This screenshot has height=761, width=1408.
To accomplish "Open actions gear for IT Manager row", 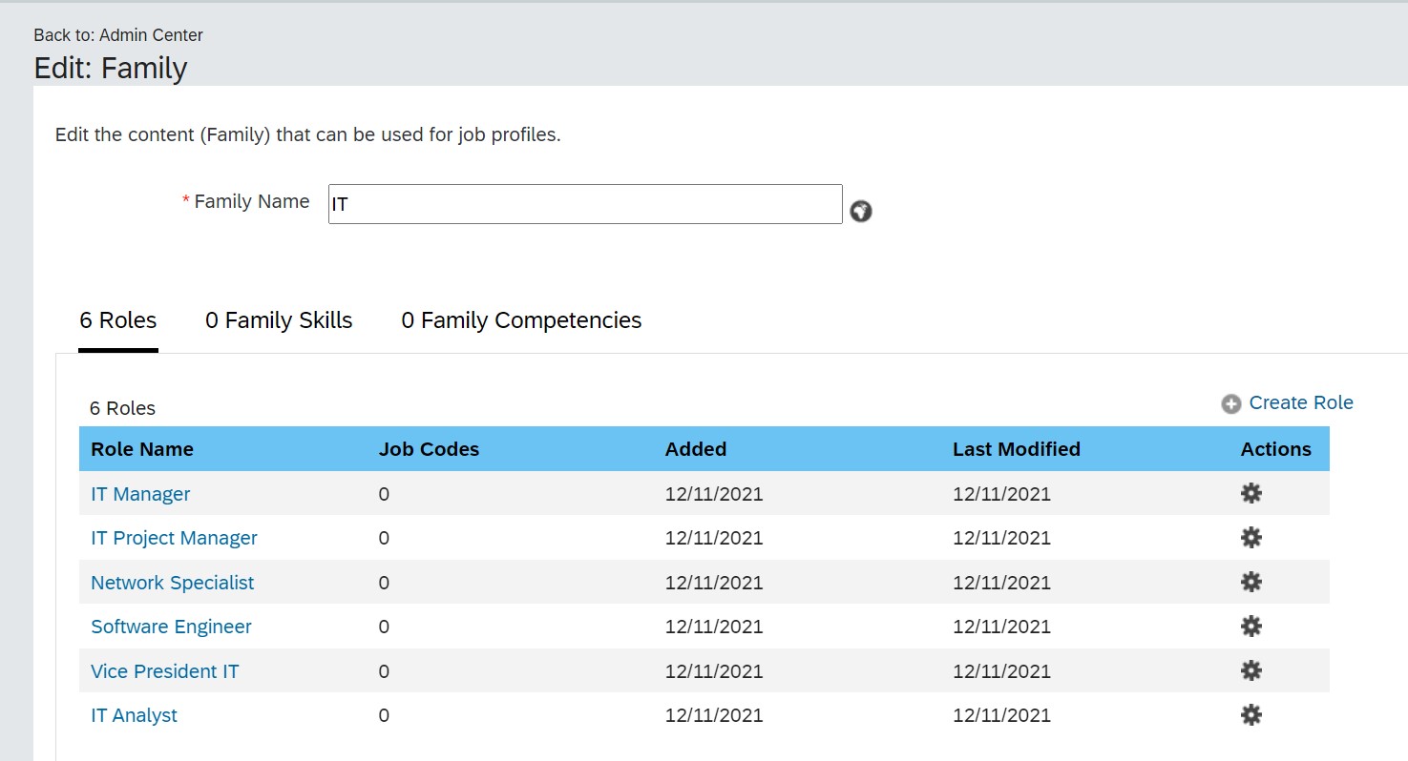I will coord(1250,493).
